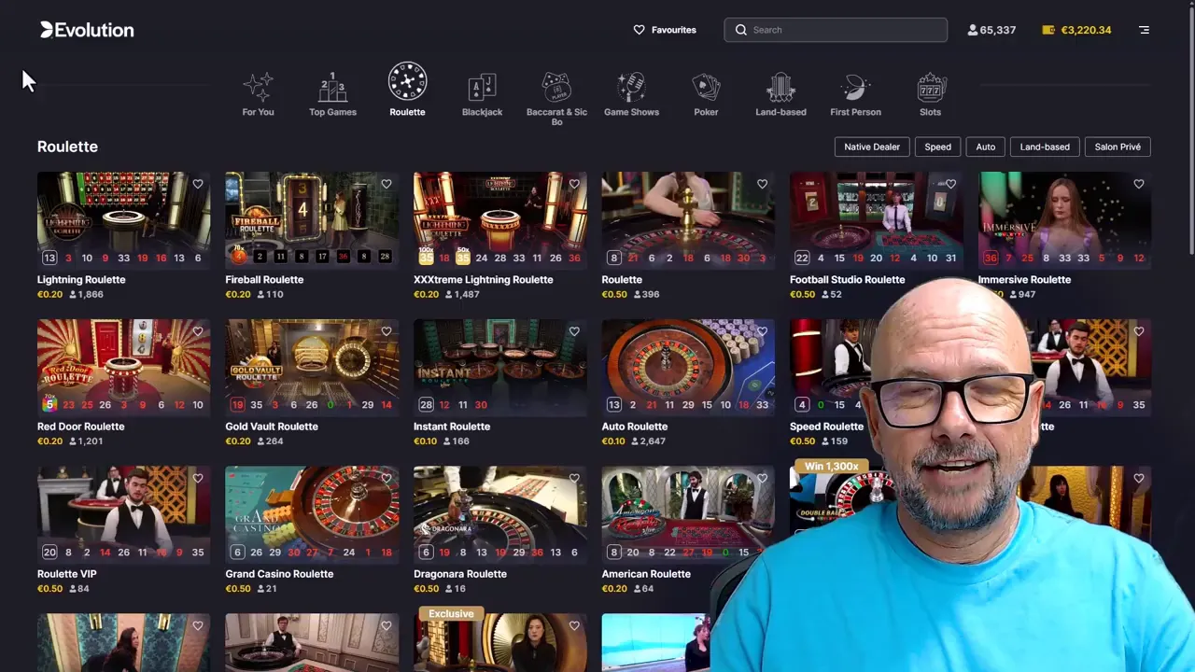Favourite Roulette VIP via heart
This screenshot has width=1195, height=672.
coord(198,478)
